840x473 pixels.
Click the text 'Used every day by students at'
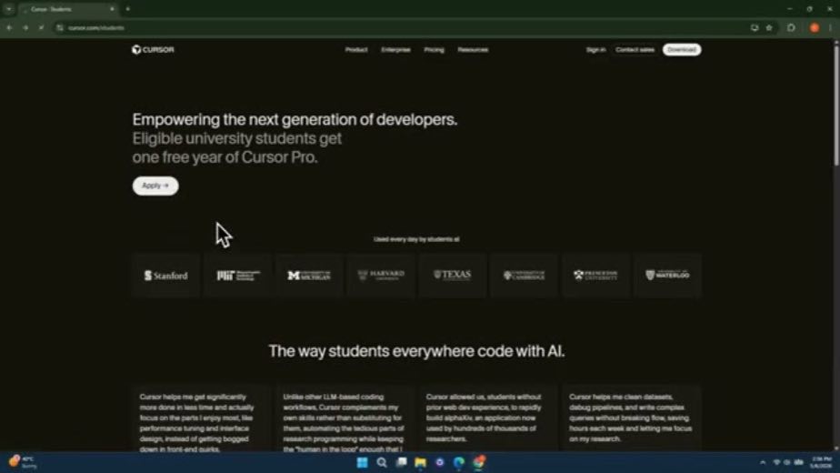(x=416, y=239)
